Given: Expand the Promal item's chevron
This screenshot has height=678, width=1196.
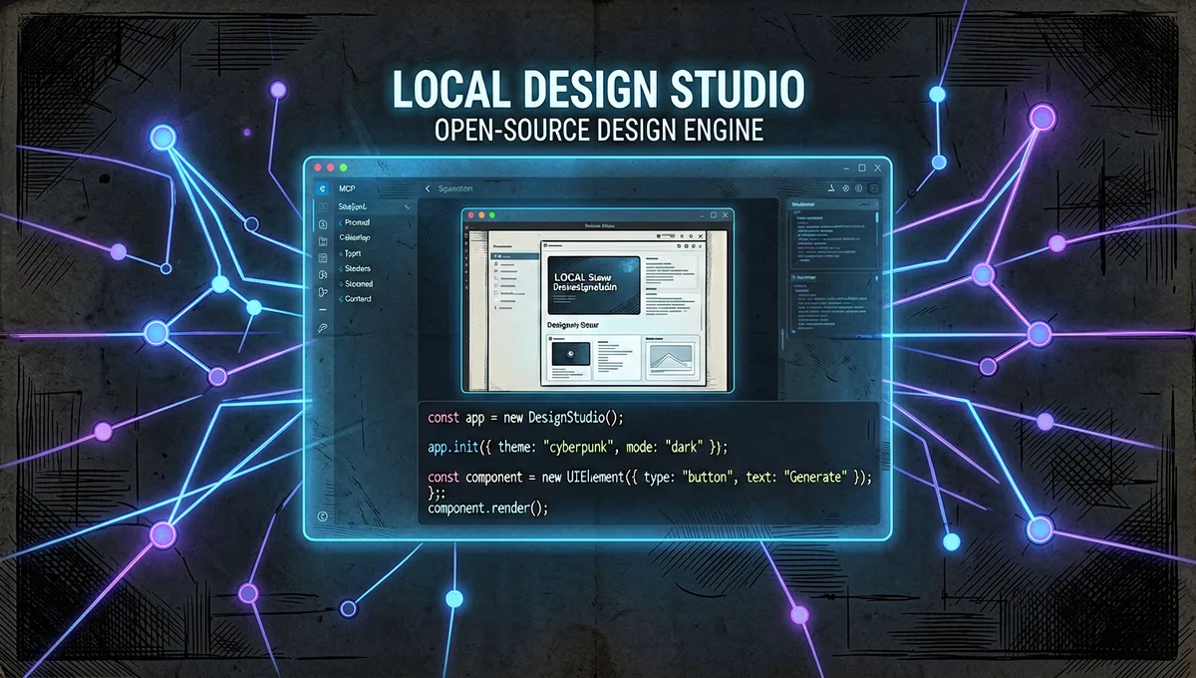Looking at the screenshot, I should pyautogui.click(x=341, y=222).
